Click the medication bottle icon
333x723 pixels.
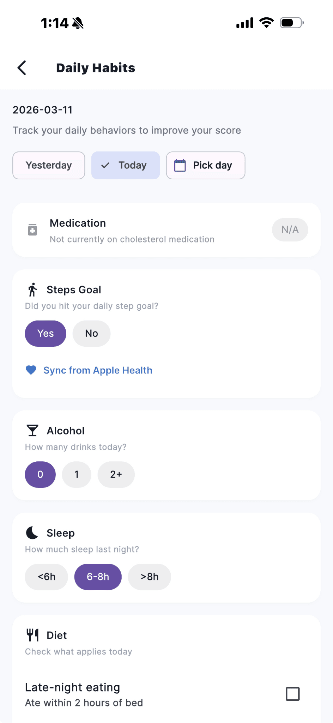pyautogui.click(x=32, y=230)
